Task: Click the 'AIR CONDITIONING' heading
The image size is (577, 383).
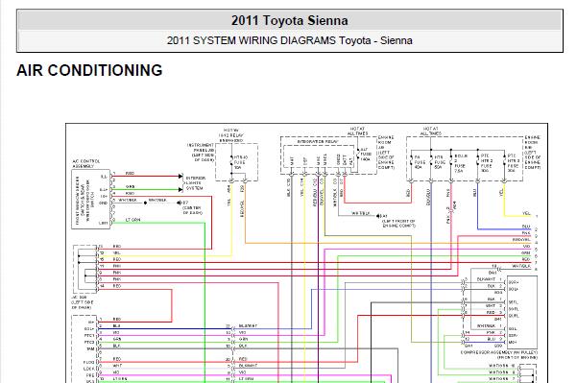Action: point(89,70)
